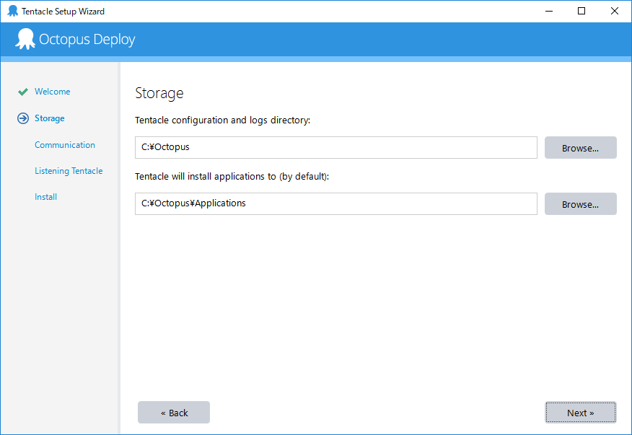Viewport: 632px width, 435px height.
Task: Go to the Welcome step
Action: 53,92
